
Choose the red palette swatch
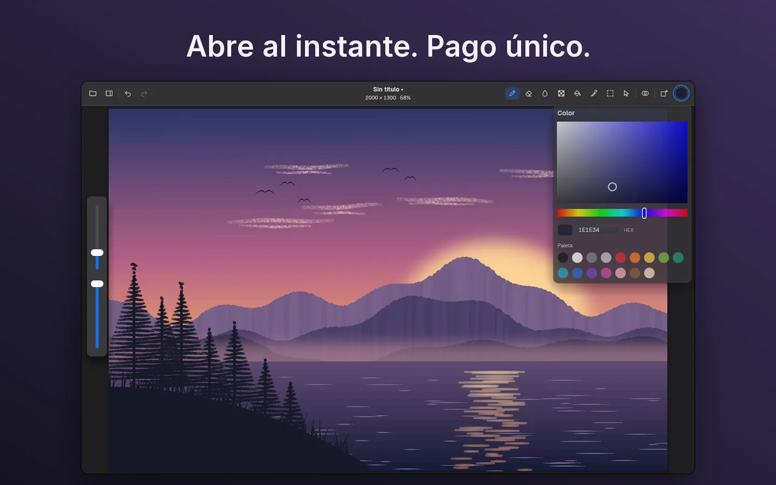[x=621, y=258]
